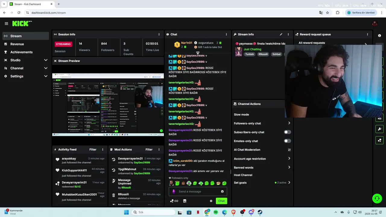The width and height of the screenshot is (386, 217).
Task: Open chat settings gear icon
Action: click(x=211, y=201)
